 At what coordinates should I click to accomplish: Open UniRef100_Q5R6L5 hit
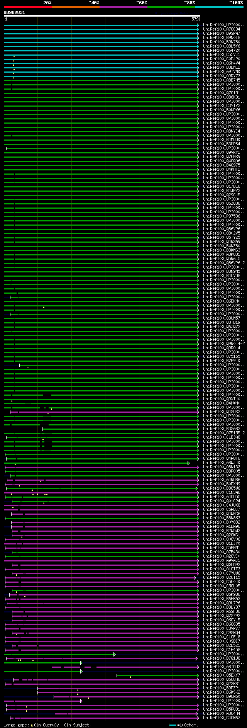(x=222, y=259)
